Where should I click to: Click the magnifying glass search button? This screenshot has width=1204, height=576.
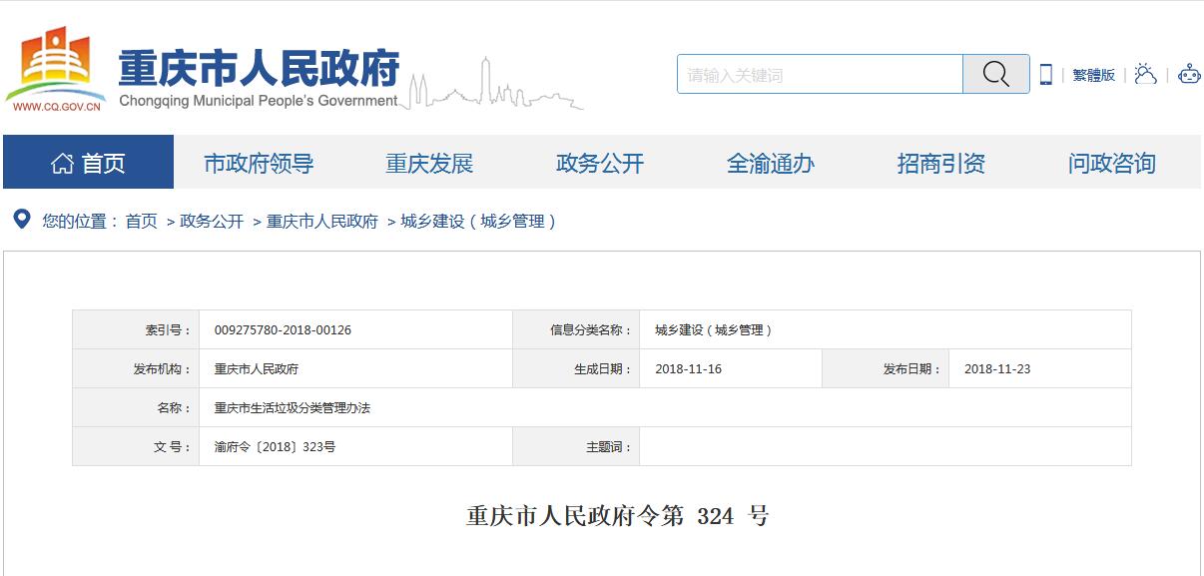995,75
